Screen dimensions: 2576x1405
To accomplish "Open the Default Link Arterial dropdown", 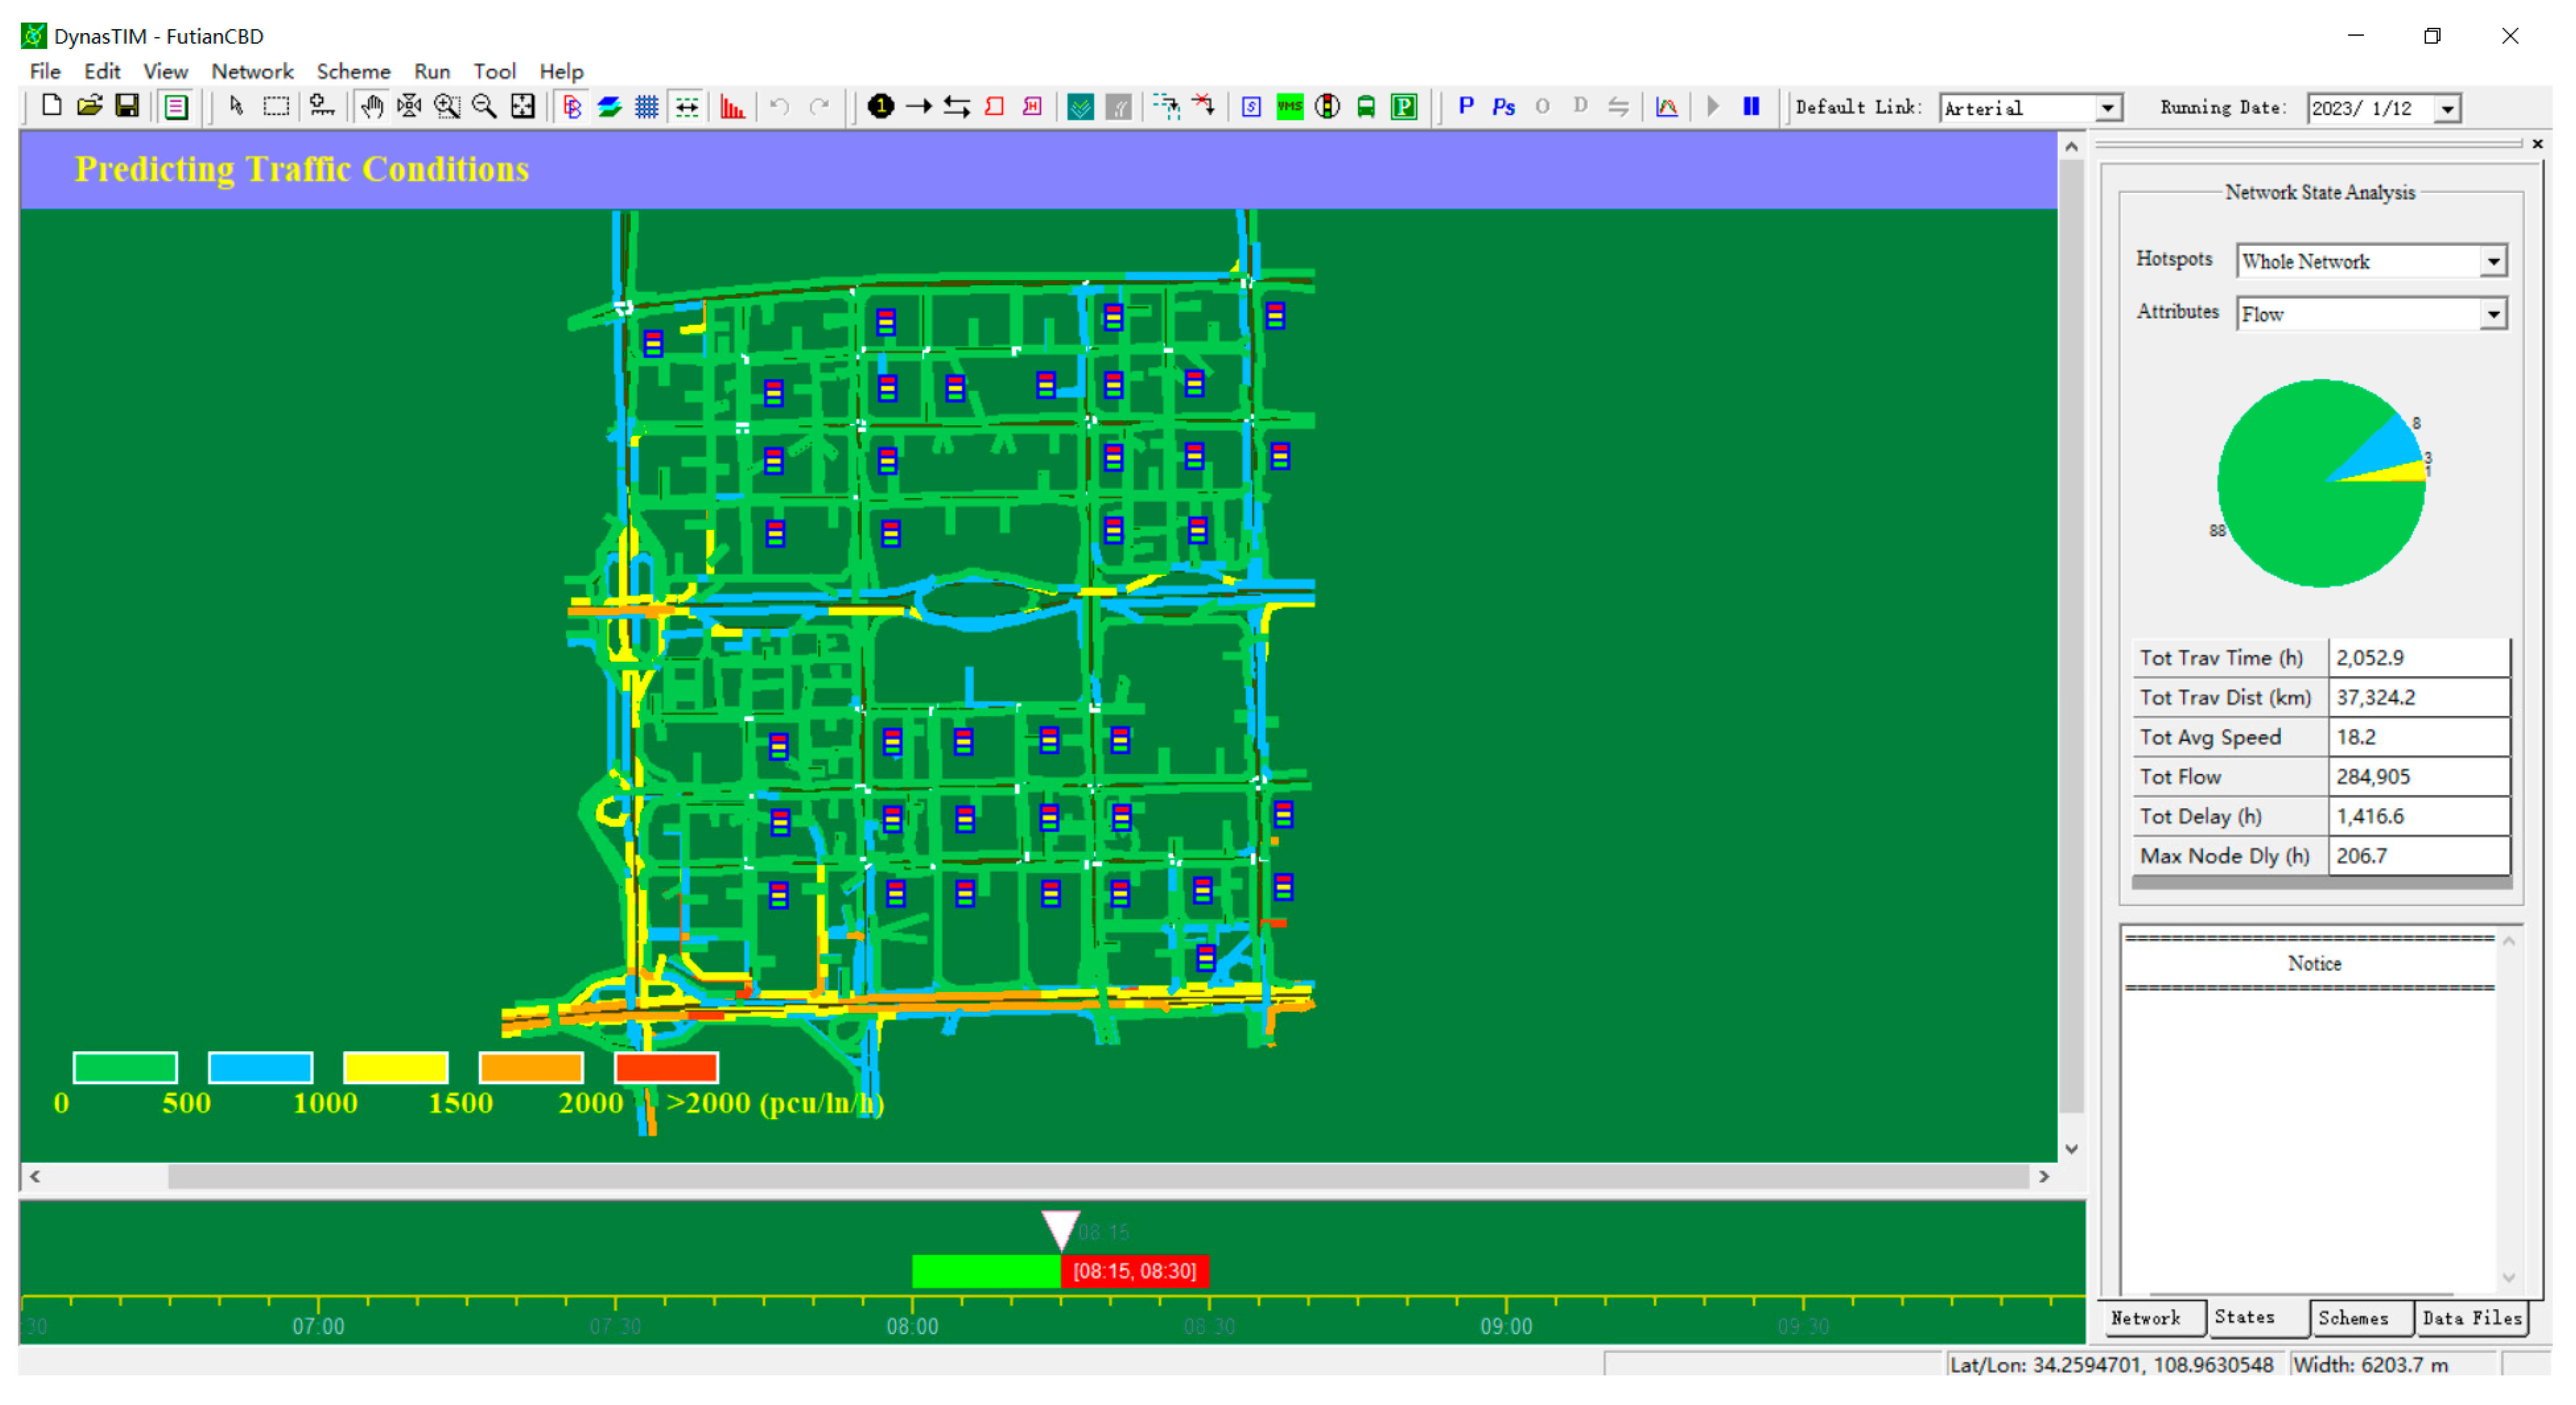I will 2108,108.
